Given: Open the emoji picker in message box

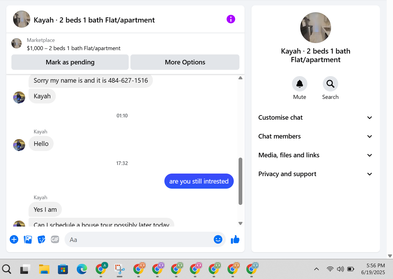Looking at the screenshot, I should point(218,239).
